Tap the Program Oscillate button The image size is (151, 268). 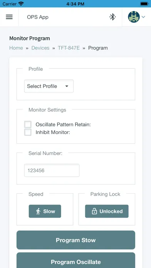(76, 260)
